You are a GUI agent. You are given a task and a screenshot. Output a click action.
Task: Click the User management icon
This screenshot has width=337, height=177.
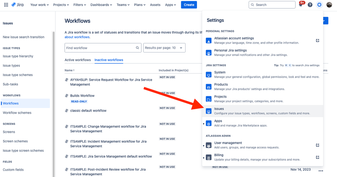[208, 145]
